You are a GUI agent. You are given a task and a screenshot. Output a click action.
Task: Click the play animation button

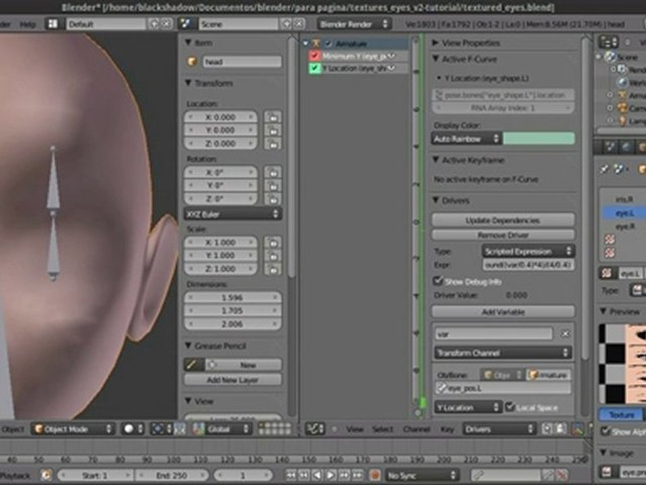[330, 476]
